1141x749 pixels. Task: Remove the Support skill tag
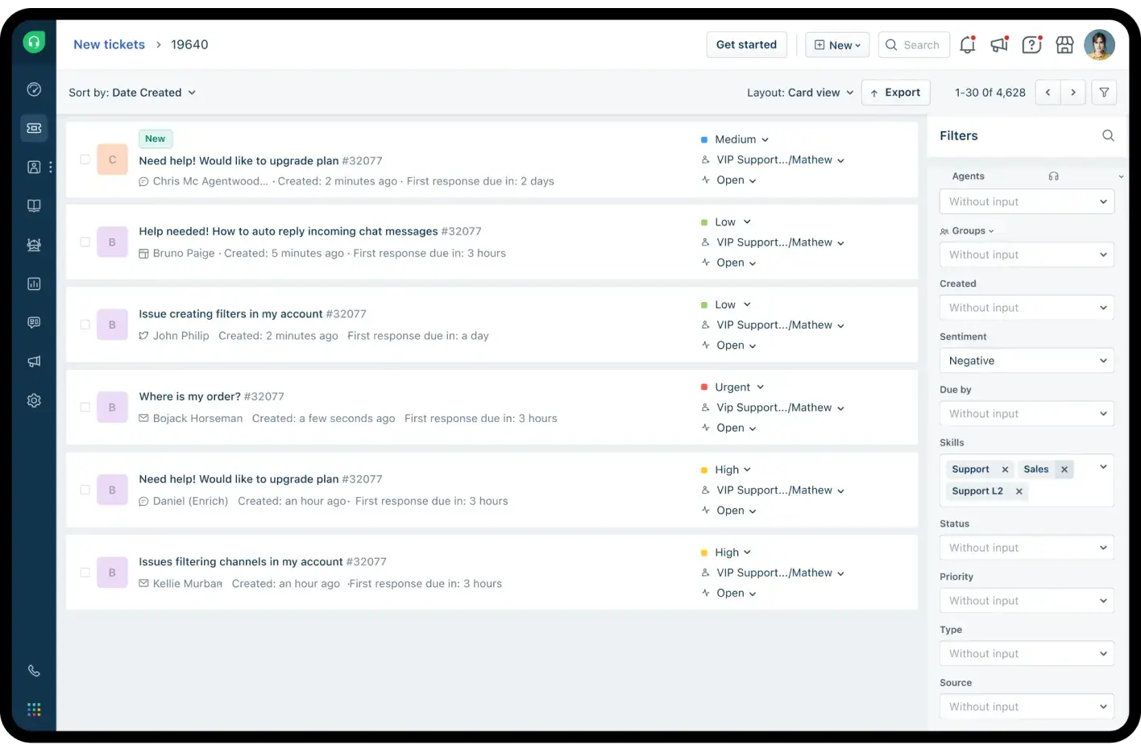[1005, 470]
